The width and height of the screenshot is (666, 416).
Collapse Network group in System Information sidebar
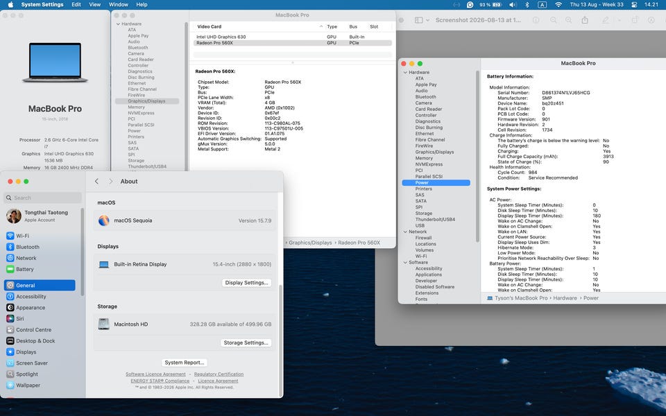point(405,232)
